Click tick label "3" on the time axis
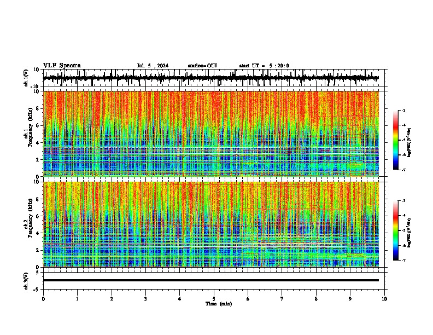Image resolution: width=433 pixels, height=335 pixels. [145, 299]
